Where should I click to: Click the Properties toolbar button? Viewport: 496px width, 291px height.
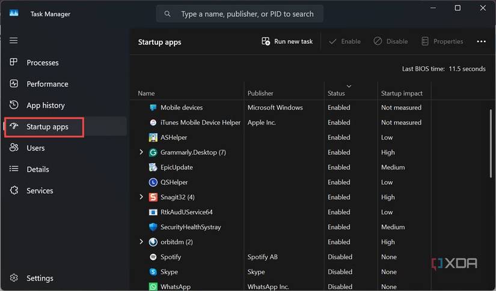click(442, 41)
